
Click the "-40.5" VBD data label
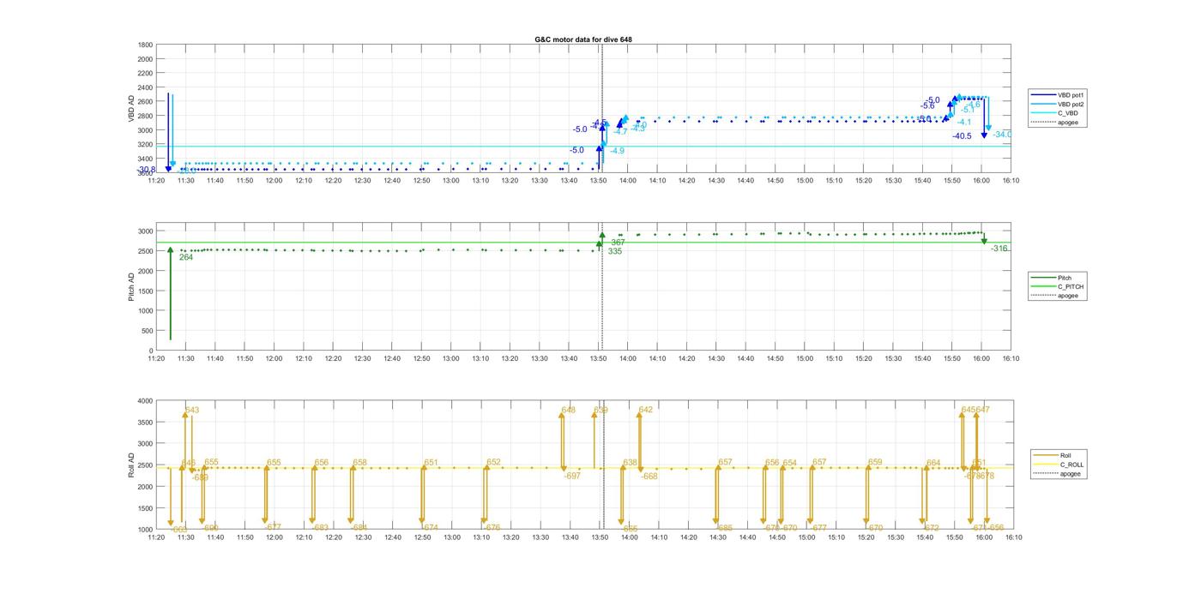(x=962, y=136)
